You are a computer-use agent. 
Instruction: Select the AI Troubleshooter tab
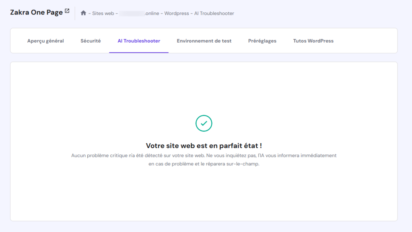point(138,41)
